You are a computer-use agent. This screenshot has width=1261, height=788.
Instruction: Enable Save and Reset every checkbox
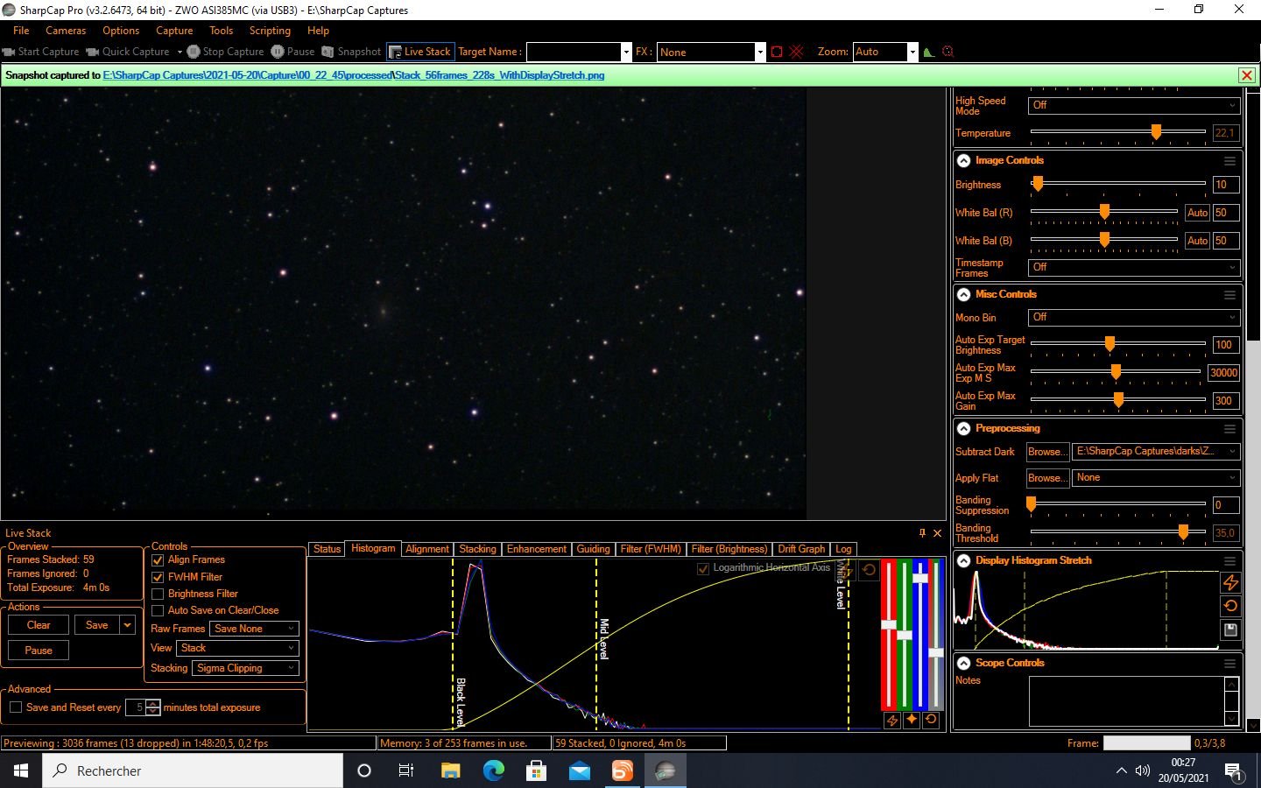click(x=16, y=707)
